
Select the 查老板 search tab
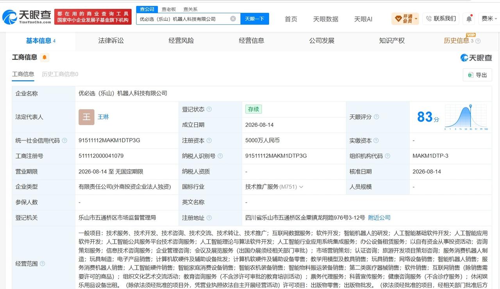pos(169,9)
